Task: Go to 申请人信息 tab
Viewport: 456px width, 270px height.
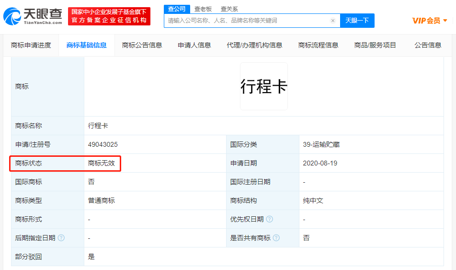Action: [x=194, y=45]
